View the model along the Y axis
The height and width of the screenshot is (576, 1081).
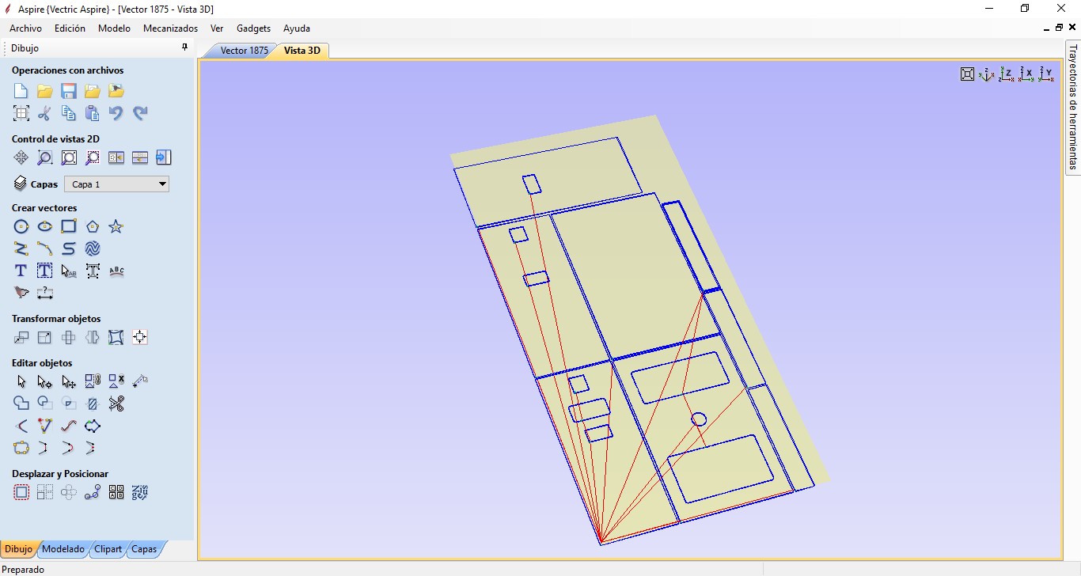(1046, 74)
